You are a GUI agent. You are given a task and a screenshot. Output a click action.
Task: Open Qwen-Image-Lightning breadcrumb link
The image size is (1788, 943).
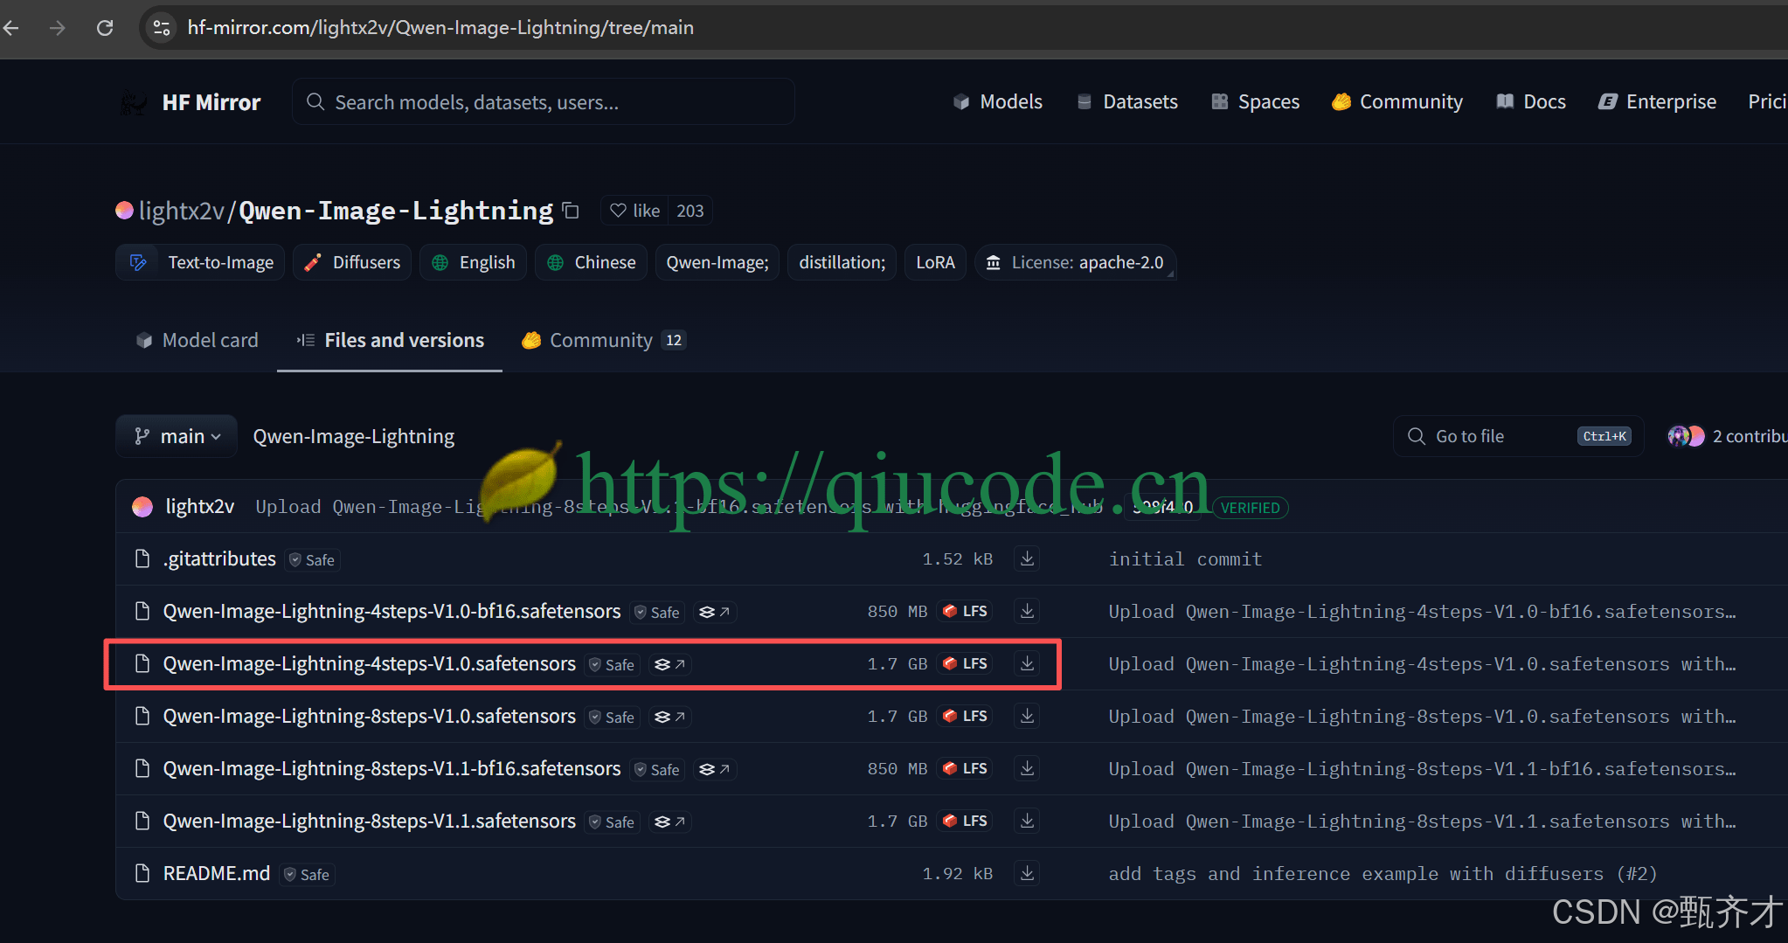(x=354, y=436)
